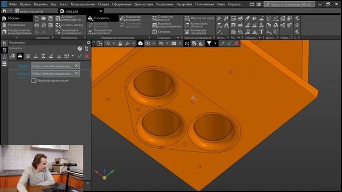
Task: Click Коллекция геометрии command
Action: tap(196, 32)
